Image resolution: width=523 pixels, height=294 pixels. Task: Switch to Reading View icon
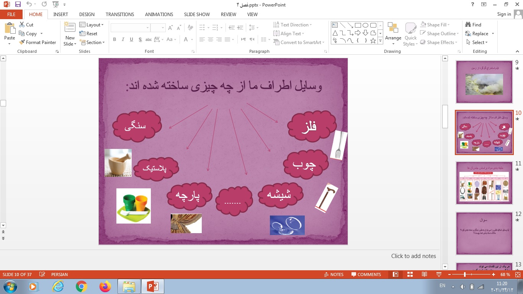(424, 274)
